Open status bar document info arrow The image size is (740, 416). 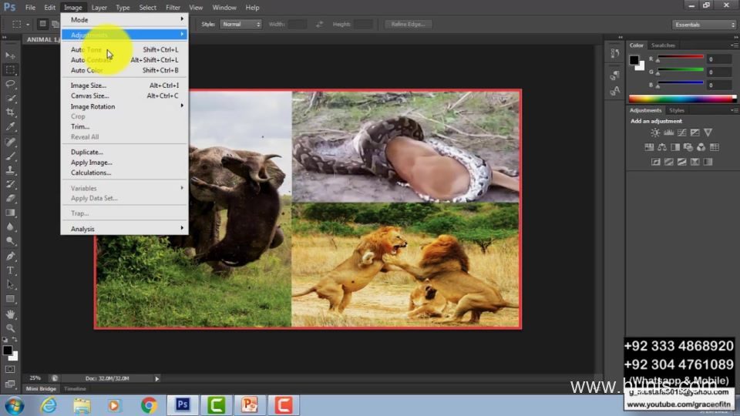157,378
